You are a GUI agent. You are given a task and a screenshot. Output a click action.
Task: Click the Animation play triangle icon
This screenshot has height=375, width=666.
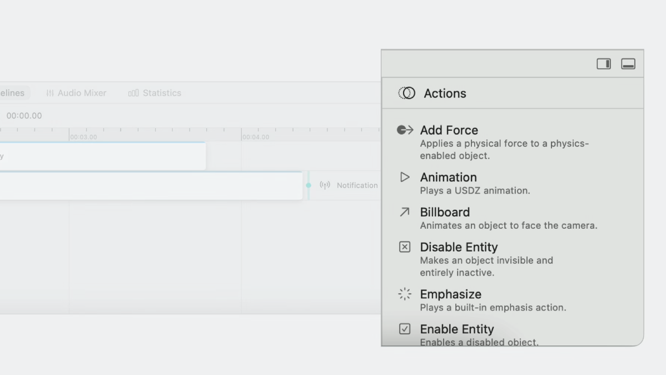(405, 177)
